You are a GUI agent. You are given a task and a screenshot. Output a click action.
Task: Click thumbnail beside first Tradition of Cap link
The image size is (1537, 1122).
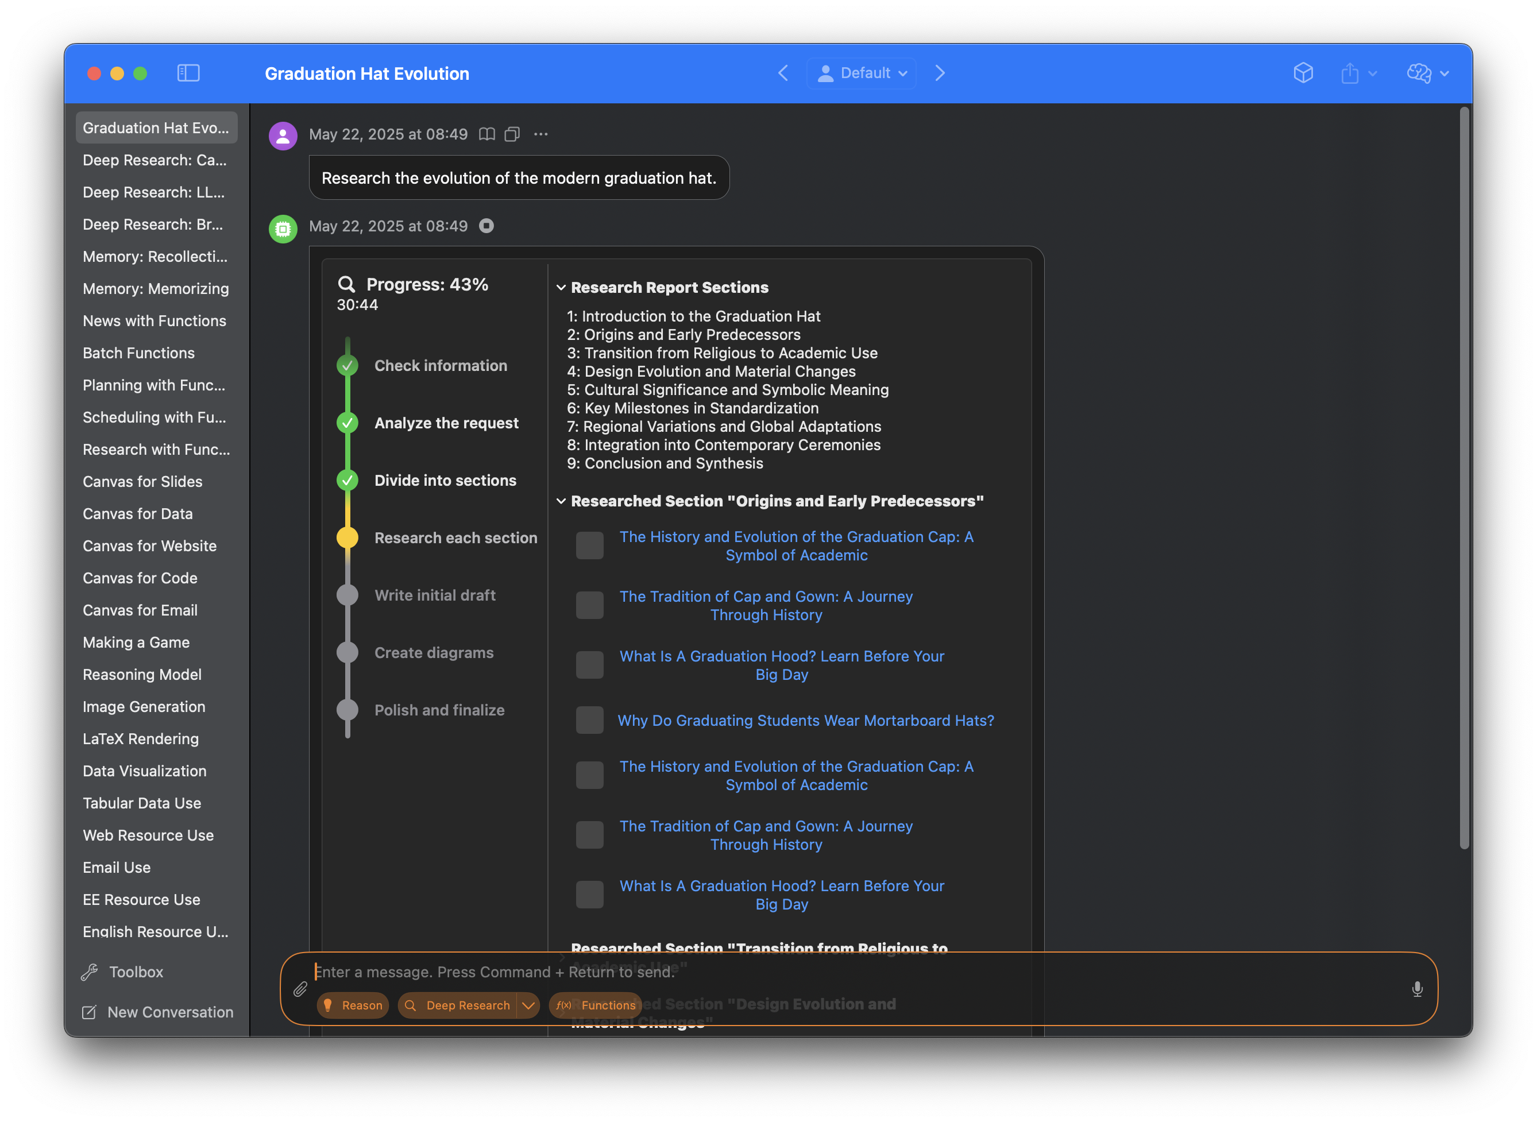point(589,605)
